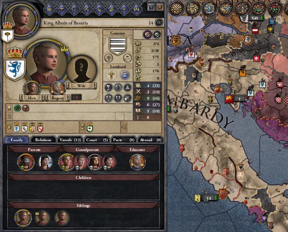Image resolution: width=288 pixels, height=232 pixels.
Task: Switch to the Relations tab
Action: pos(43,140)
